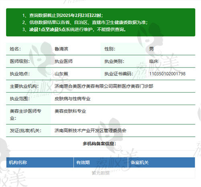Click the 执业证书编码 label
The image size is (201, 187).
coord(119,74)
